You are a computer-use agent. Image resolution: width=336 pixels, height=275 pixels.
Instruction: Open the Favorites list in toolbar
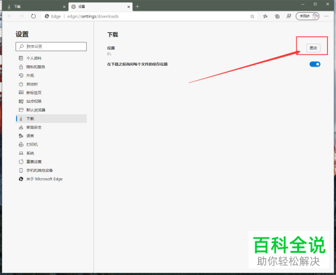pos(265,16)
